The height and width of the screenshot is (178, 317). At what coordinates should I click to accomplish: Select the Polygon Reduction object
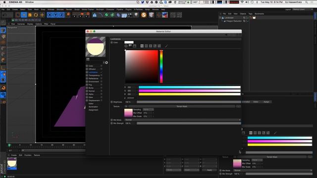pyautogui.click(x=234, y=21)
